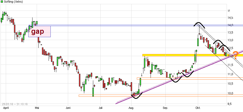Click the 13,0 price axis label

[x=230, y=40]
